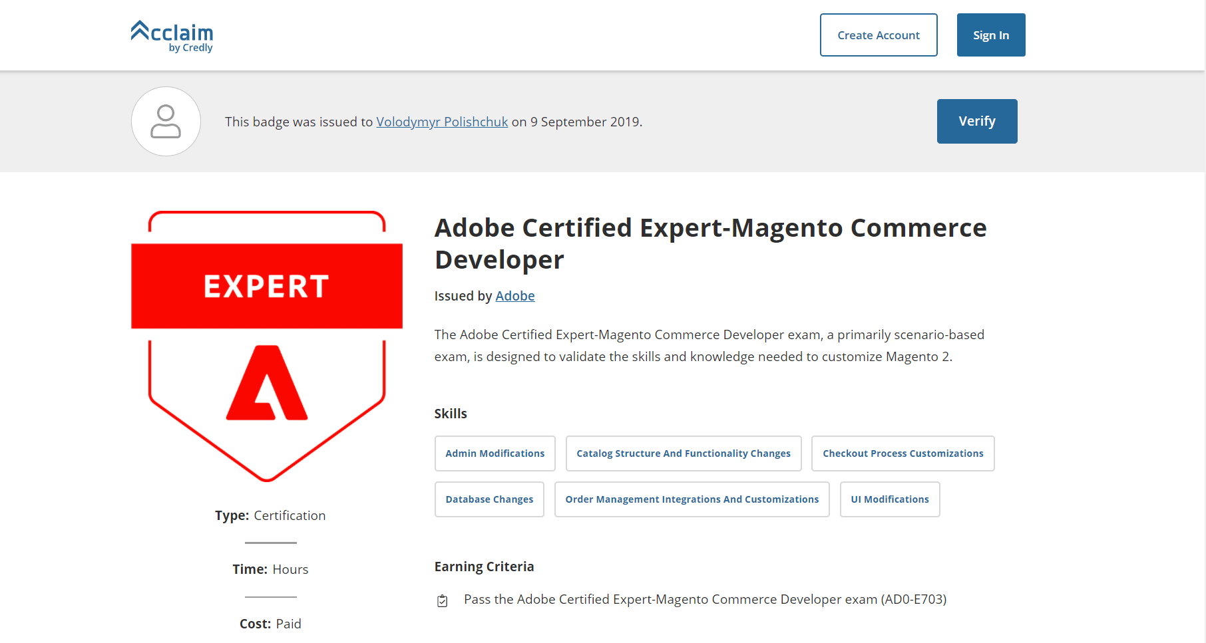Select Catalog Structure And Functionality Changes tag
This screenshot has width=1206, height=643.
pos(684,453)
